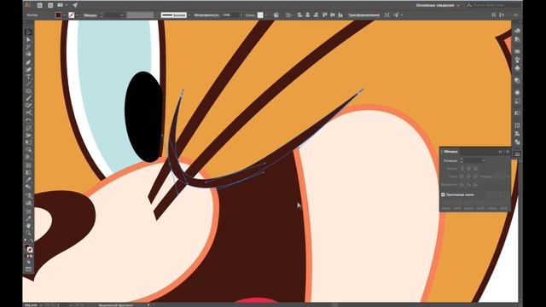Click stroke weight stepper arrows in control bar

(102, 15)
